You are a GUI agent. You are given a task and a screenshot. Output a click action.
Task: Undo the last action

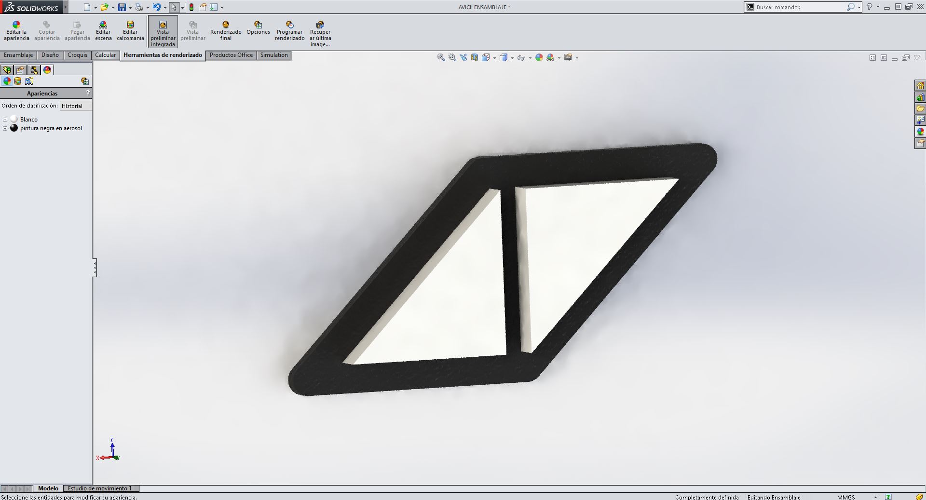[x=156, y=7]
